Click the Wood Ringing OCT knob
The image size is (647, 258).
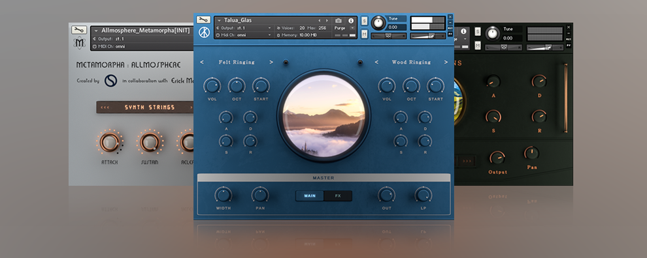tap(411, 85)
